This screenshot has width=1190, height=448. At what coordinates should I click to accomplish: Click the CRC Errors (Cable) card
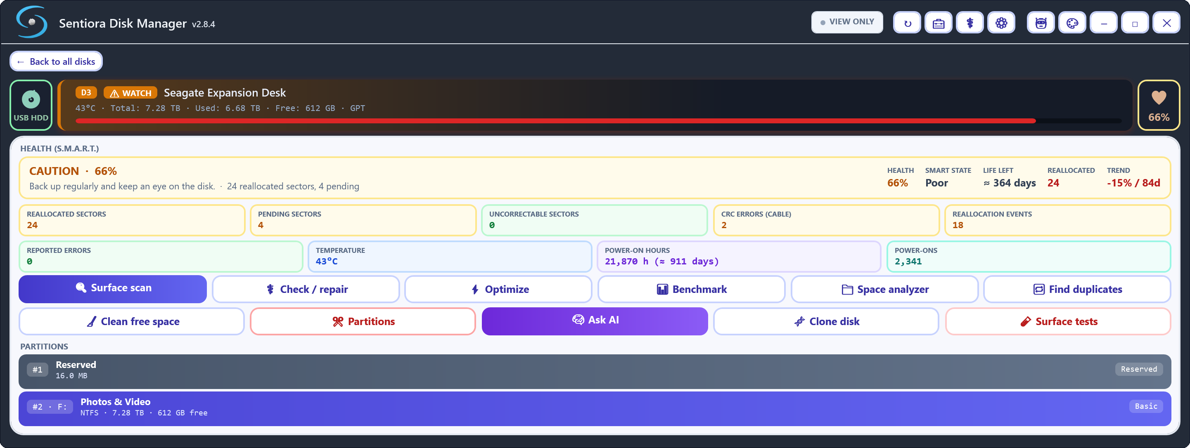(827, 220)
